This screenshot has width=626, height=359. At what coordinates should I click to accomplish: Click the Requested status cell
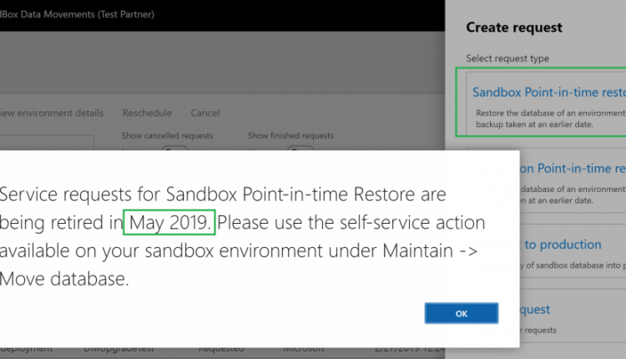tap(221, 349)
